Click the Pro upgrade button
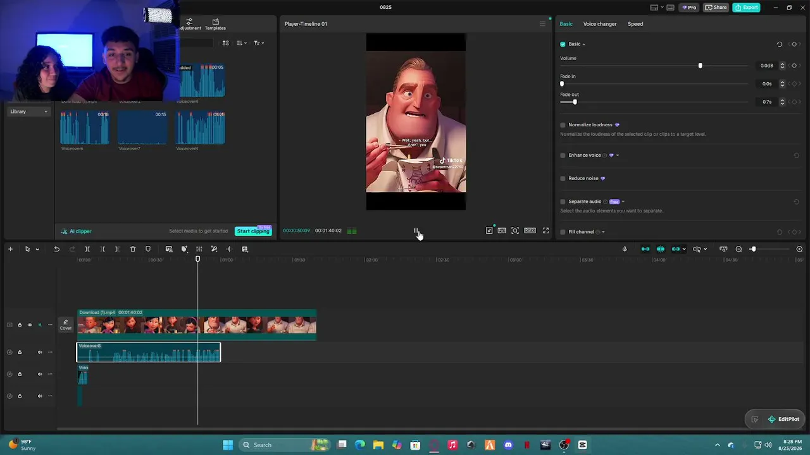The image size is (810, 455). [x=689, y=8]
